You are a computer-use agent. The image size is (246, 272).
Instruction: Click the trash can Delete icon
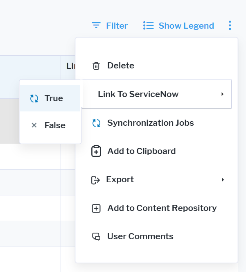tap(96, 66)
